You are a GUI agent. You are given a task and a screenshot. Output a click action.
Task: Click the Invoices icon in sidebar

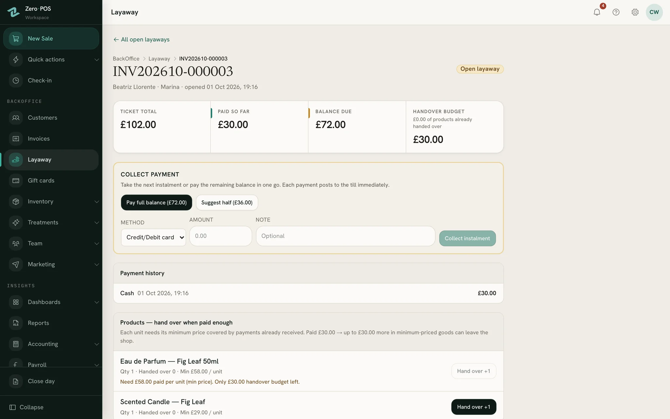point(16,139)
